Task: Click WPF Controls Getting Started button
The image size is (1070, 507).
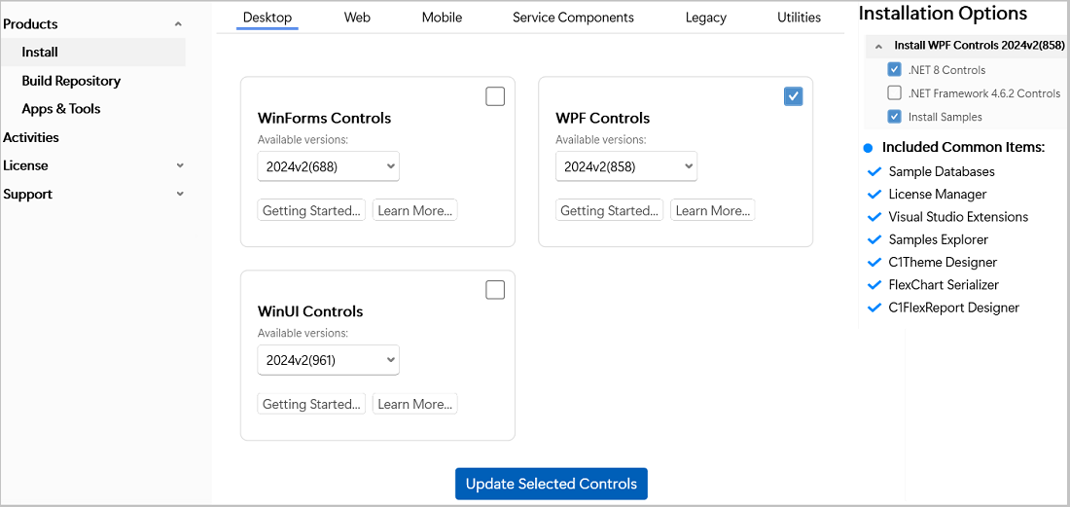Action: 609,210
